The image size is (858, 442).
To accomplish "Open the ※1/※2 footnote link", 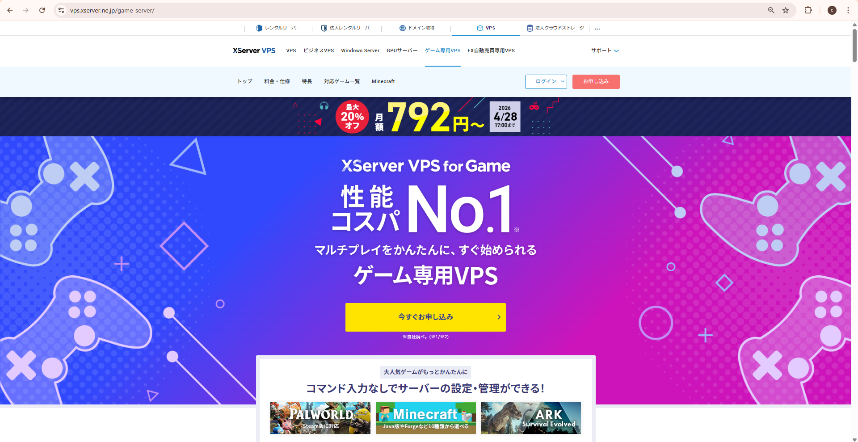I will tap(439, 337).
